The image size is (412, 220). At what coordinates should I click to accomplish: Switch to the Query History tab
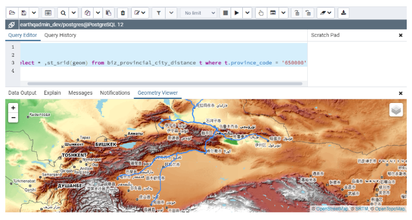[x=60, y=35]
